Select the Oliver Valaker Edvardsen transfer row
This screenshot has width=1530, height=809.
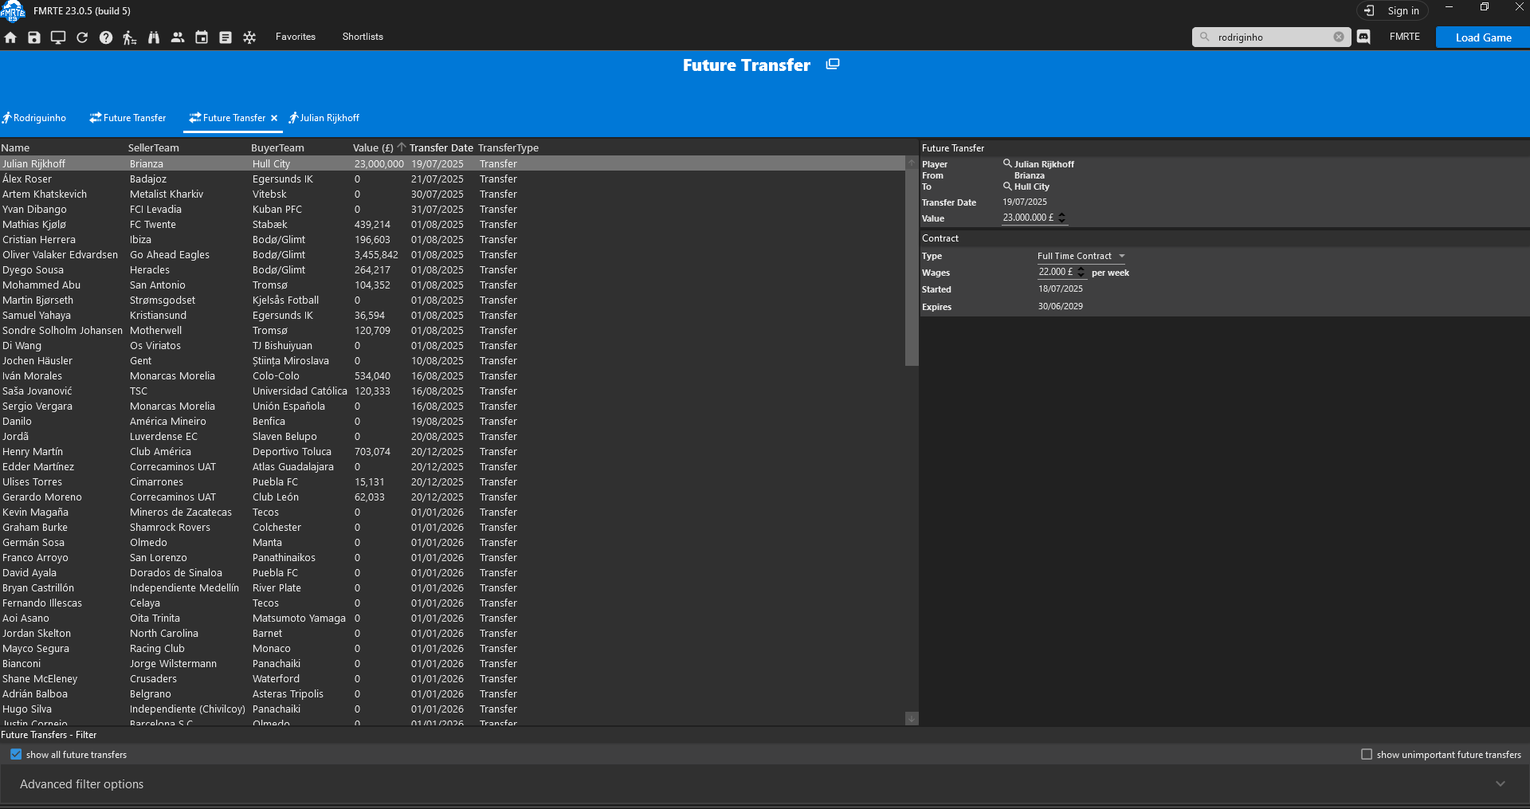click(x=60, y=255)
